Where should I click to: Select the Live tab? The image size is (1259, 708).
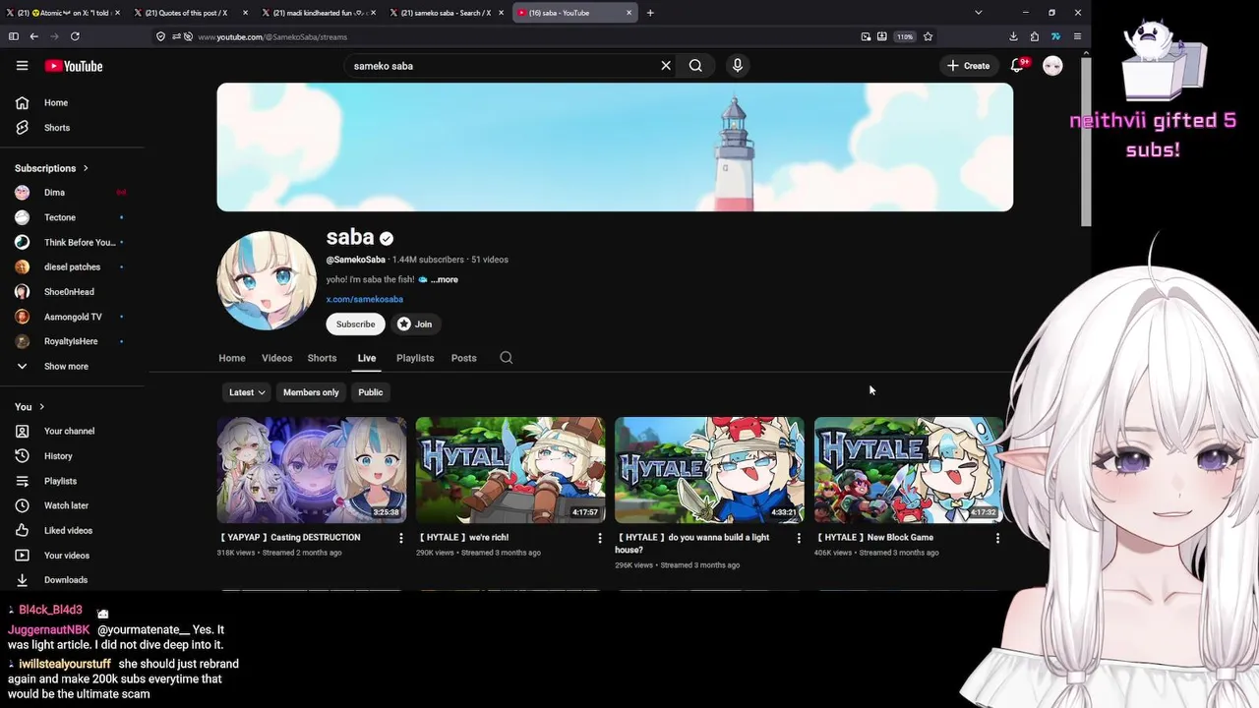point(367,358)
